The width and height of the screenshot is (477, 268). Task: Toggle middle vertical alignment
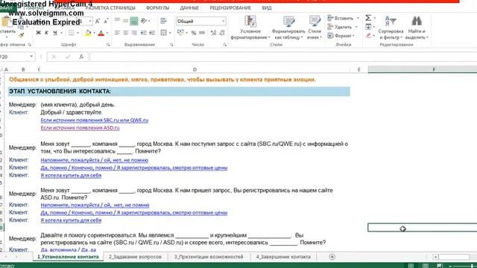[x=126, y=21]
